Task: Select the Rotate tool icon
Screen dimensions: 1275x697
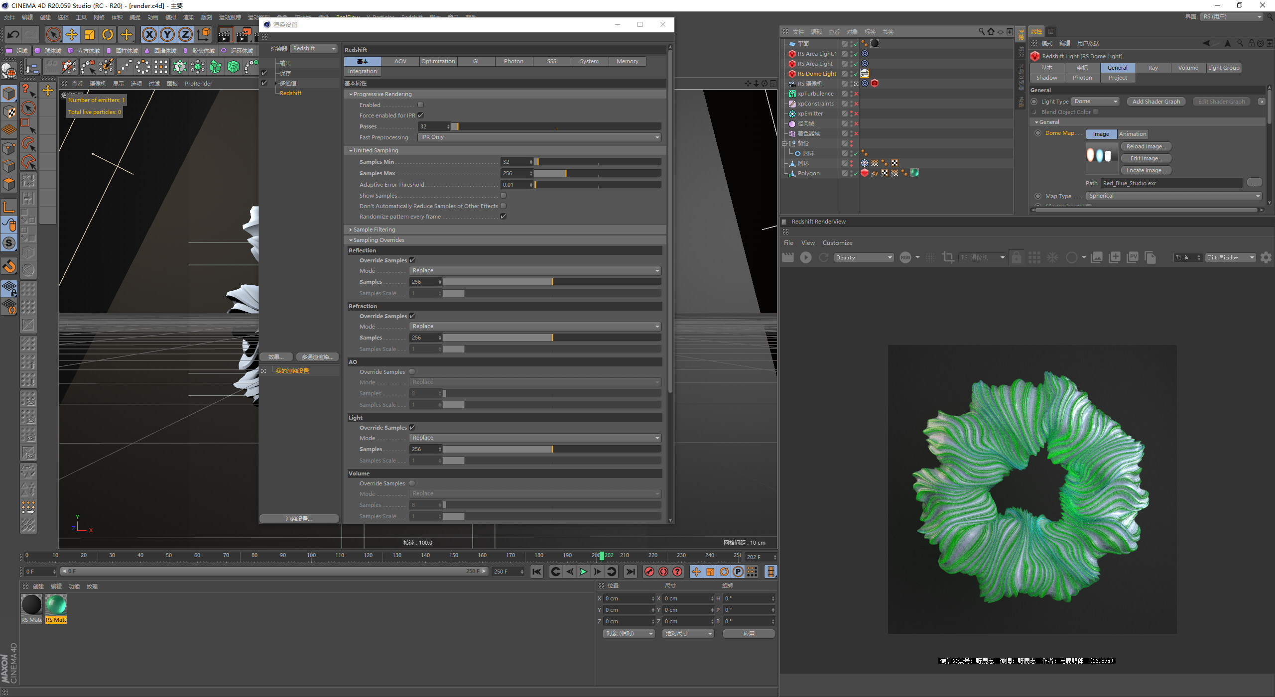Action: (108, 34)
